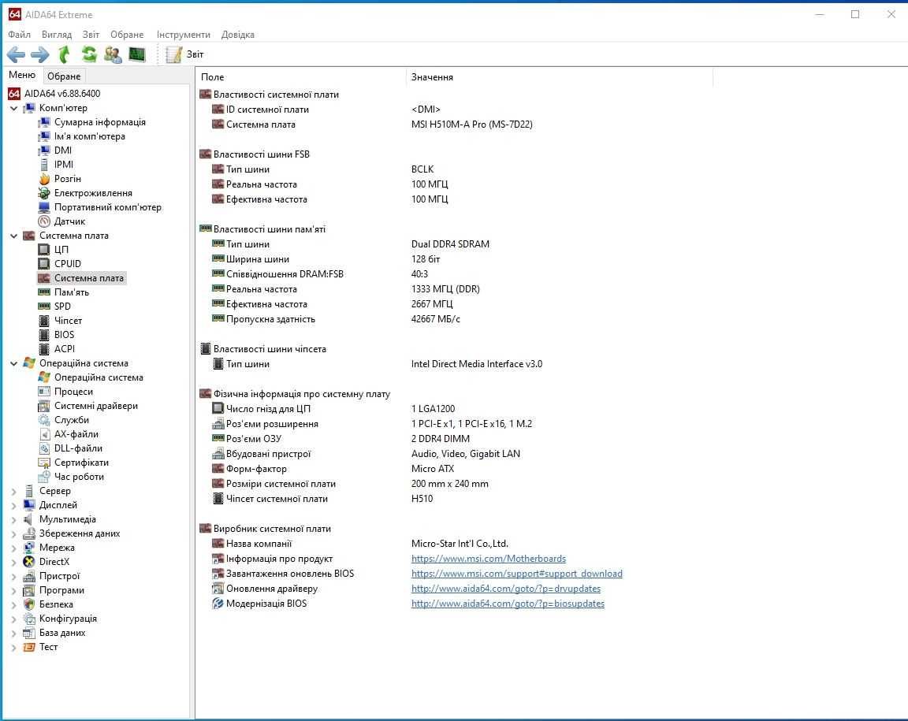Move up one level with green arrow
908x721 pixels.
(65, 54)
